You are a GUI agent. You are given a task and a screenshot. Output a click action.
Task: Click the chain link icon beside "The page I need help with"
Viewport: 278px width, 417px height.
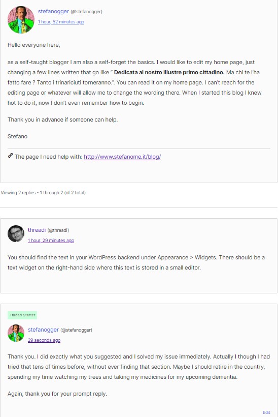coord(10,156)
